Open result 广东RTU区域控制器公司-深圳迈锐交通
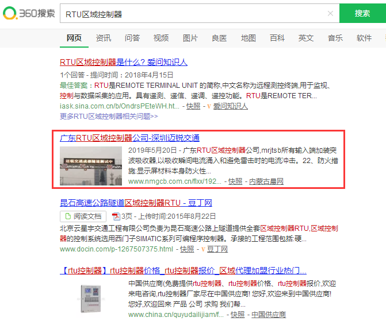386x325 pixels. [x=129, y=138]
